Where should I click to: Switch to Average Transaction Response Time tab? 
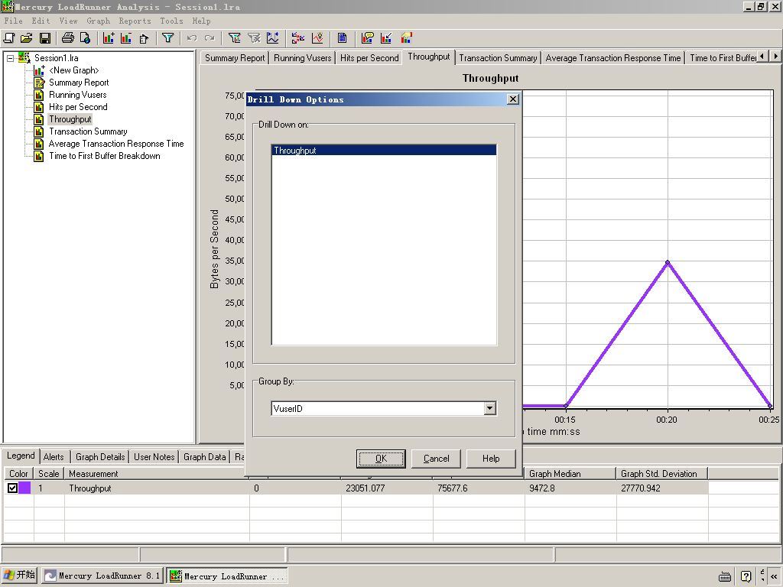[612, 58]
